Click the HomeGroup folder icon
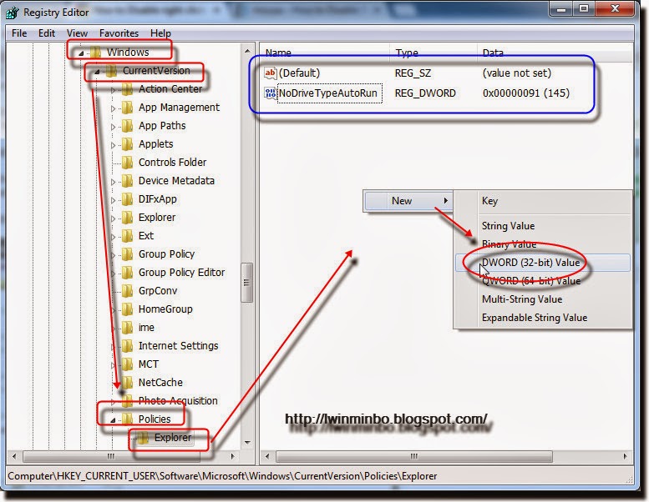This screenshot has width=649, height=502. tap(127, 309)
